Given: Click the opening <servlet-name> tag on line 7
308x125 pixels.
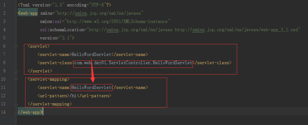Looking at the screenshot, I should click(54, 54).
